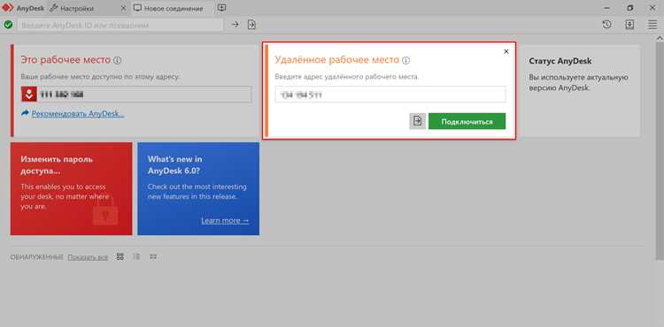Open a new session tab icon

point(222,8)
